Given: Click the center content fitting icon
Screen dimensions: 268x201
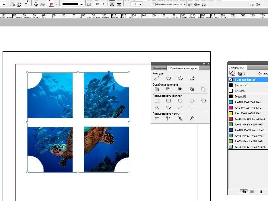Looking at the screenshot, I should [112, 4].
